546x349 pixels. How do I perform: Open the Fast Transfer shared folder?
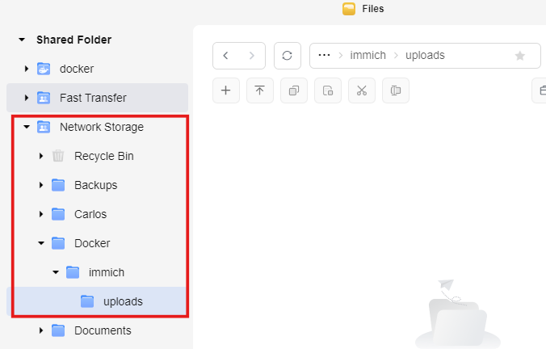coord(92,98)
